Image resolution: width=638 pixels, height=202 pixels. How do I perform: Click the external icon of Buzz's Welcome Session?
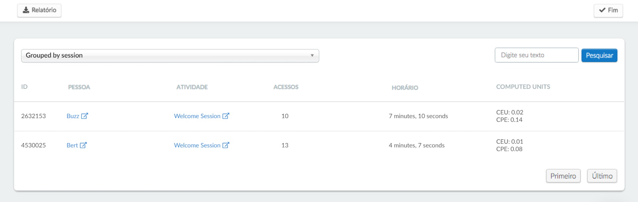pos(226,116)
